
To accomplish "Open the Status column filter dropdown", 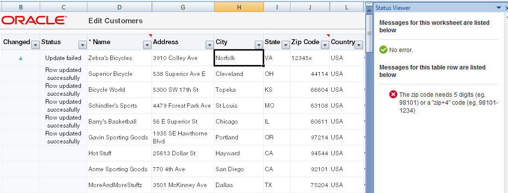I will pyautogui.click(x=82, y=45).
